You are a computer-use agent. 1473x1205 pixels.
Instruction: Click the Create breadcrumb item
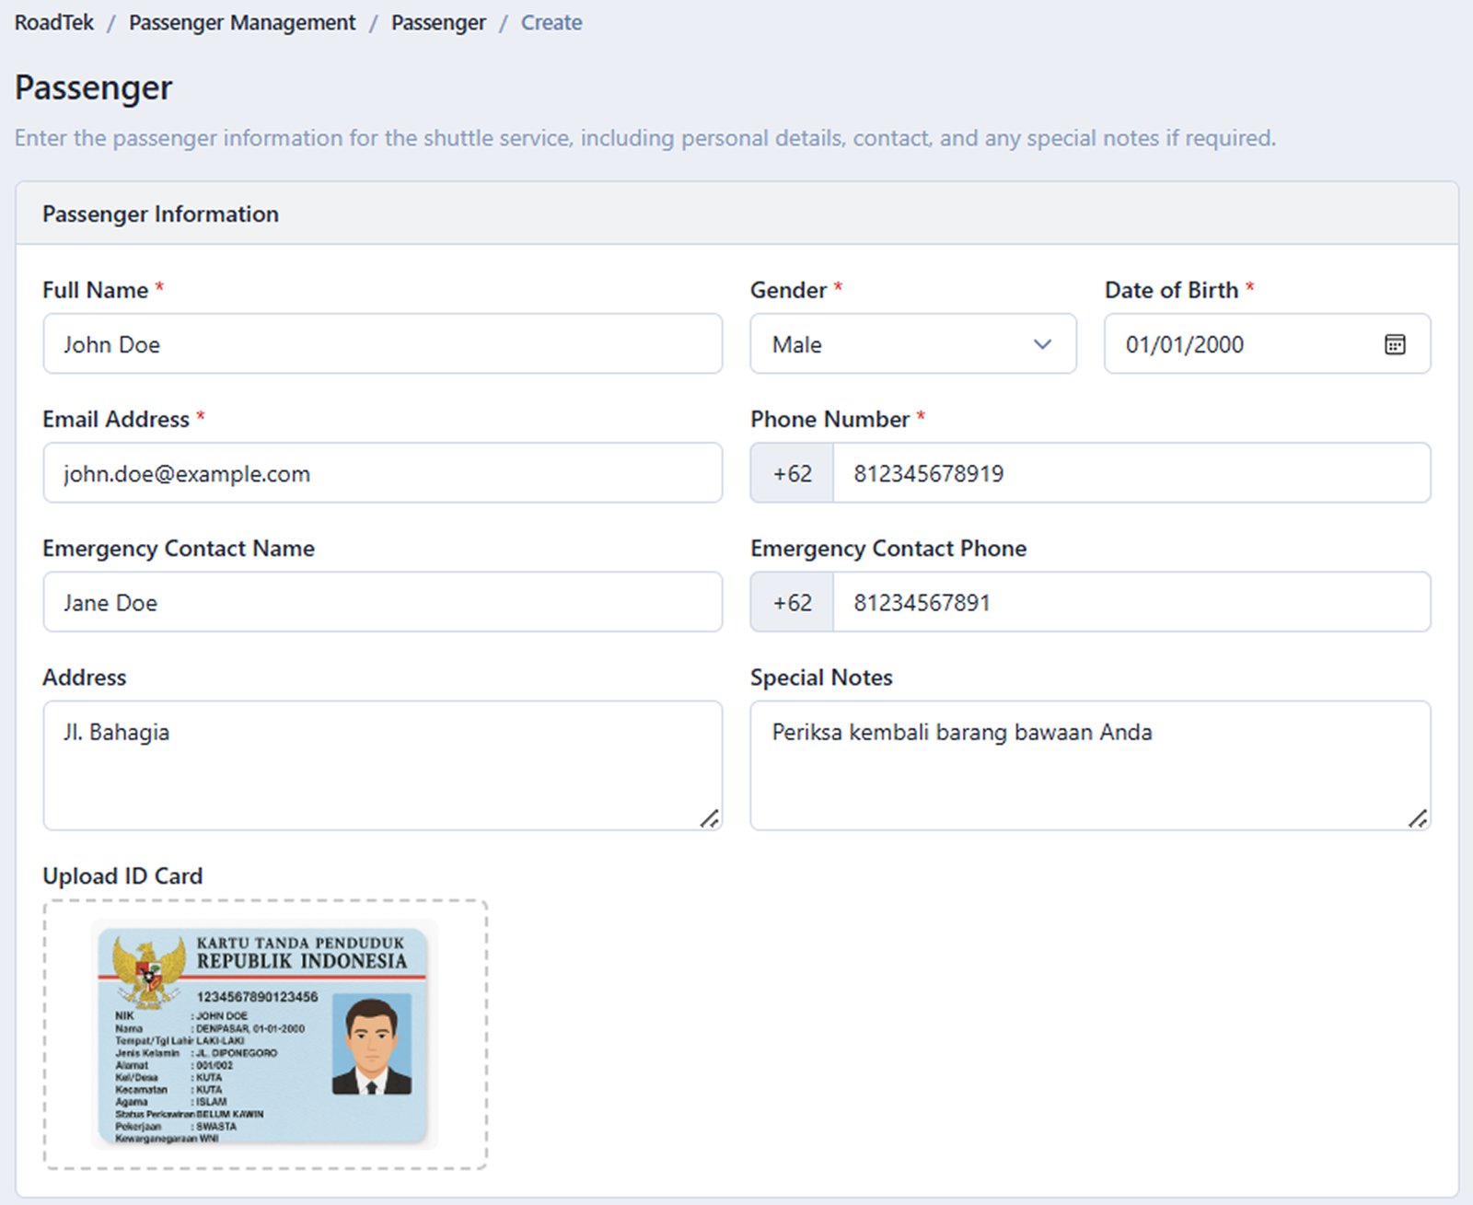(551, 23)
